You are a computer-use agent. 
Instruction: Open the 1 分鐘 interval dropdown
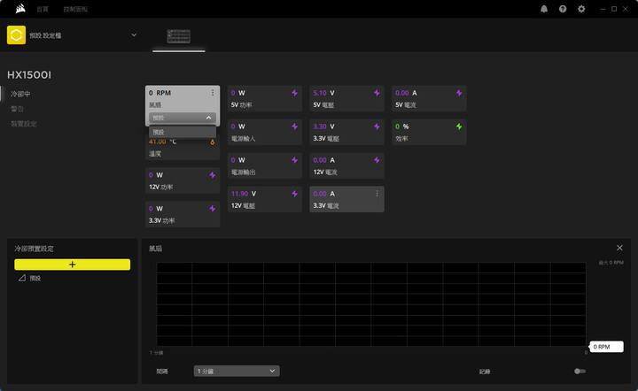pos(237,372)
